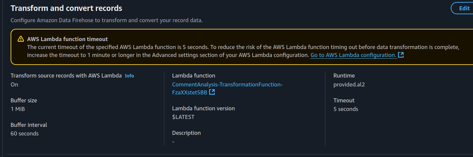The image size is (473, 157).
Task: Click the Transform and convert records heading
Action: point(66,8)
